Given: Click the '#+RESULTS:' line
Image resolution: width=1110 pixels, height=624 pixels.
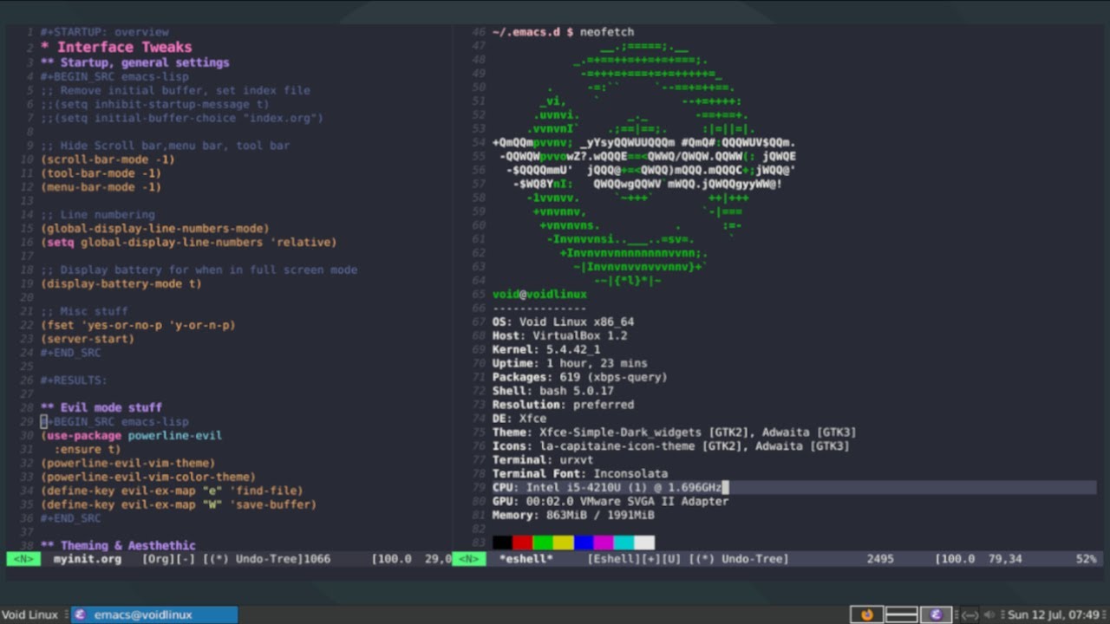Looking at the screenshot, I should point(75,380).
